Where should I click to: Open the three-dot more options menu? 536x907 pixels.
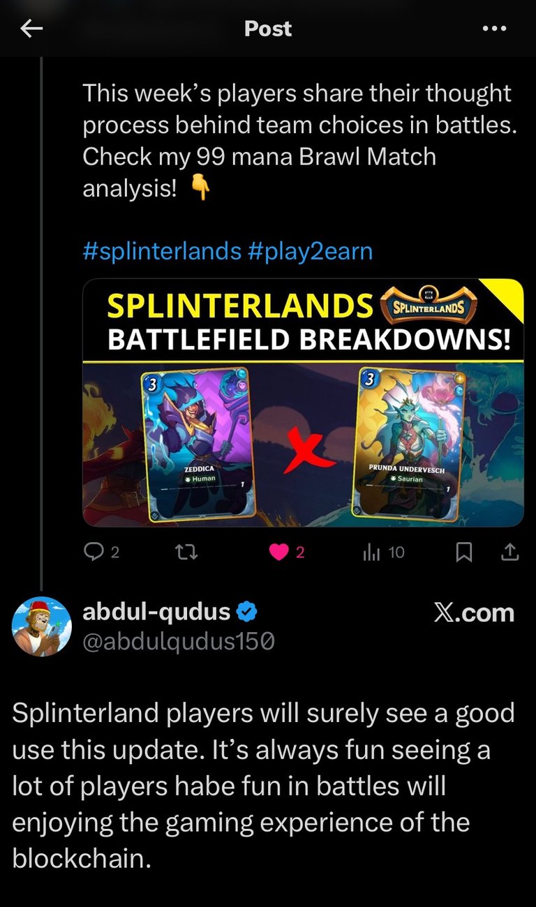(x=494, y=29)
